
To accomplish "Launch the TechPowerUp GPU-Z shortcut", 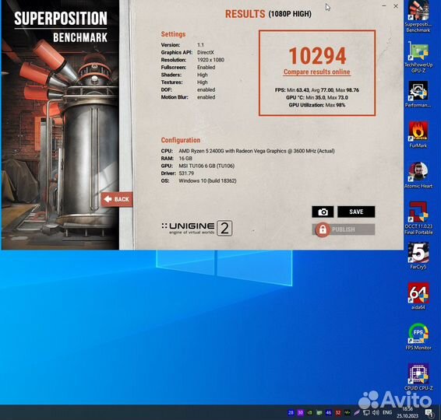I will tap(418, 58).
